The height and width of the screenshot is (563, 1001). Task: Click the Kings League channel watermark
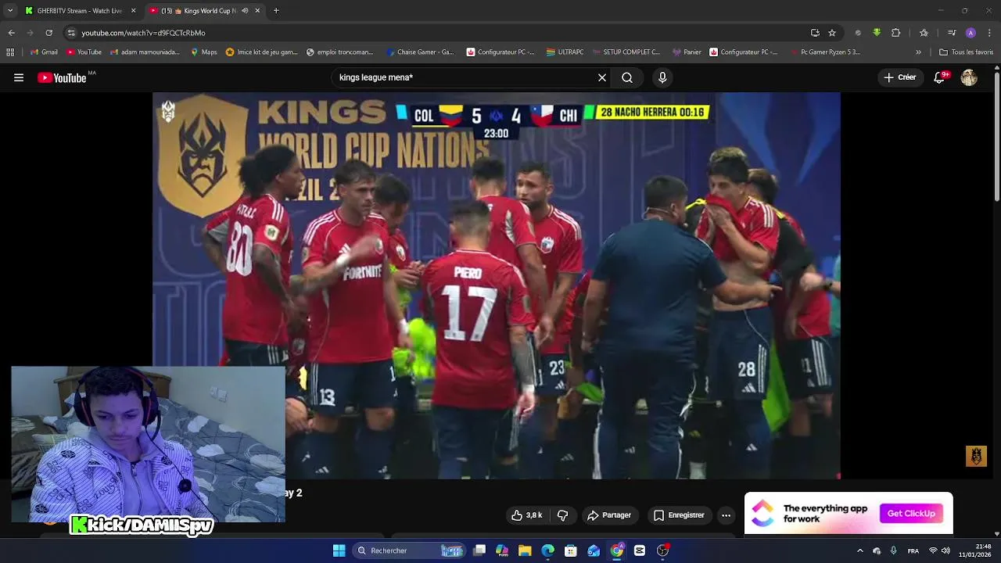(x=976, y=456)
